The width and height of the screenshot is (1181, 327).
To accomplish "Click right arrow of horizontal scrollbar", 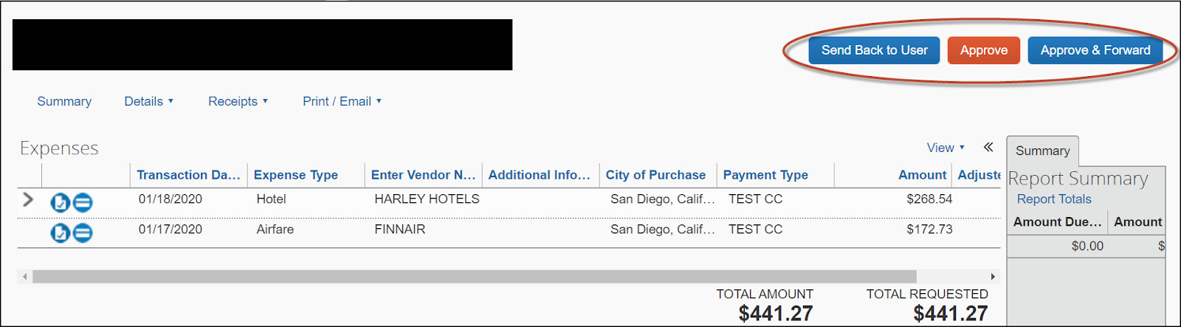I will tap(993, 277).
